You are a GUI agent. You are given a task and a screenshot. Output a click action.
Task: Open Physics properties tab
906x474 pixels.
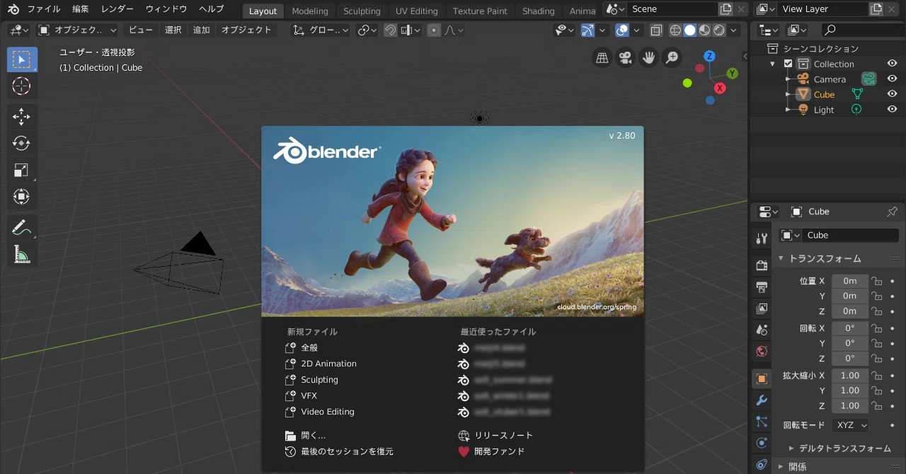(x=762, y=443)
